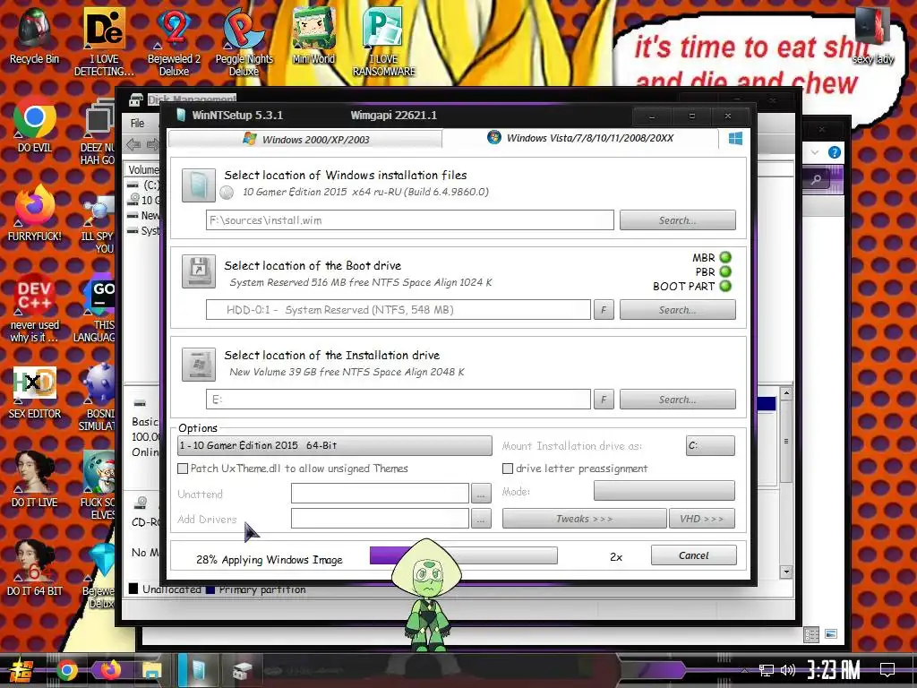
Task: Select the HxD editor desktop icon
Action: [35, 392]
